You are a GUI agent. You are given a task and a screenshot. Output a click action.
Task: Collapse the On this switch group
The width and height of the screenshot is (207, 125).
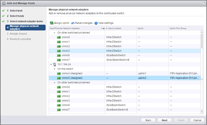pos(55,69)
